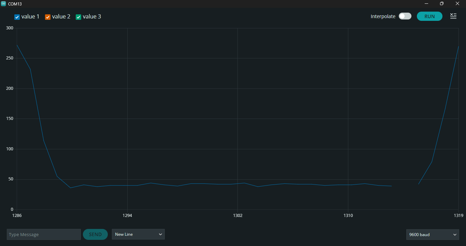Image resolution: width=466 pixels, height=246 pixels.
Task: Hide the green value 3 series
Action: (x=78, y=17)
